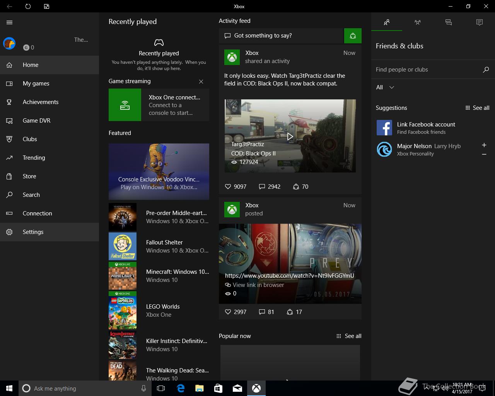Expand the All filter dropdown
495x396 pixels.
pyautogui.click(x=385, y=87)
